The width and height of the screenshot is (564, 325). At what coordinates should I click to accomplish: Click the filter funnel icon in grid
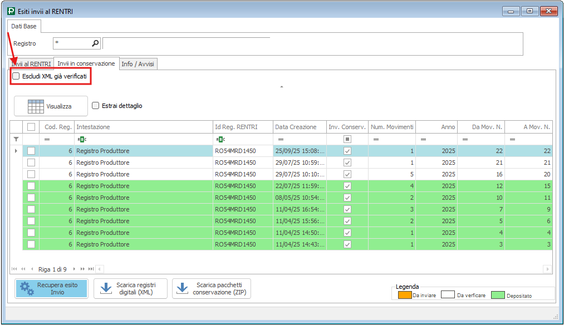pyautogui.click(x=16, y=139)
